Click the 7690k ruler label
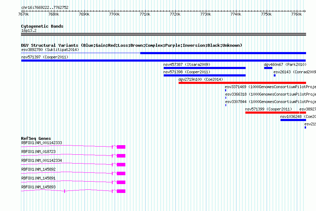 tap(84, 14)
